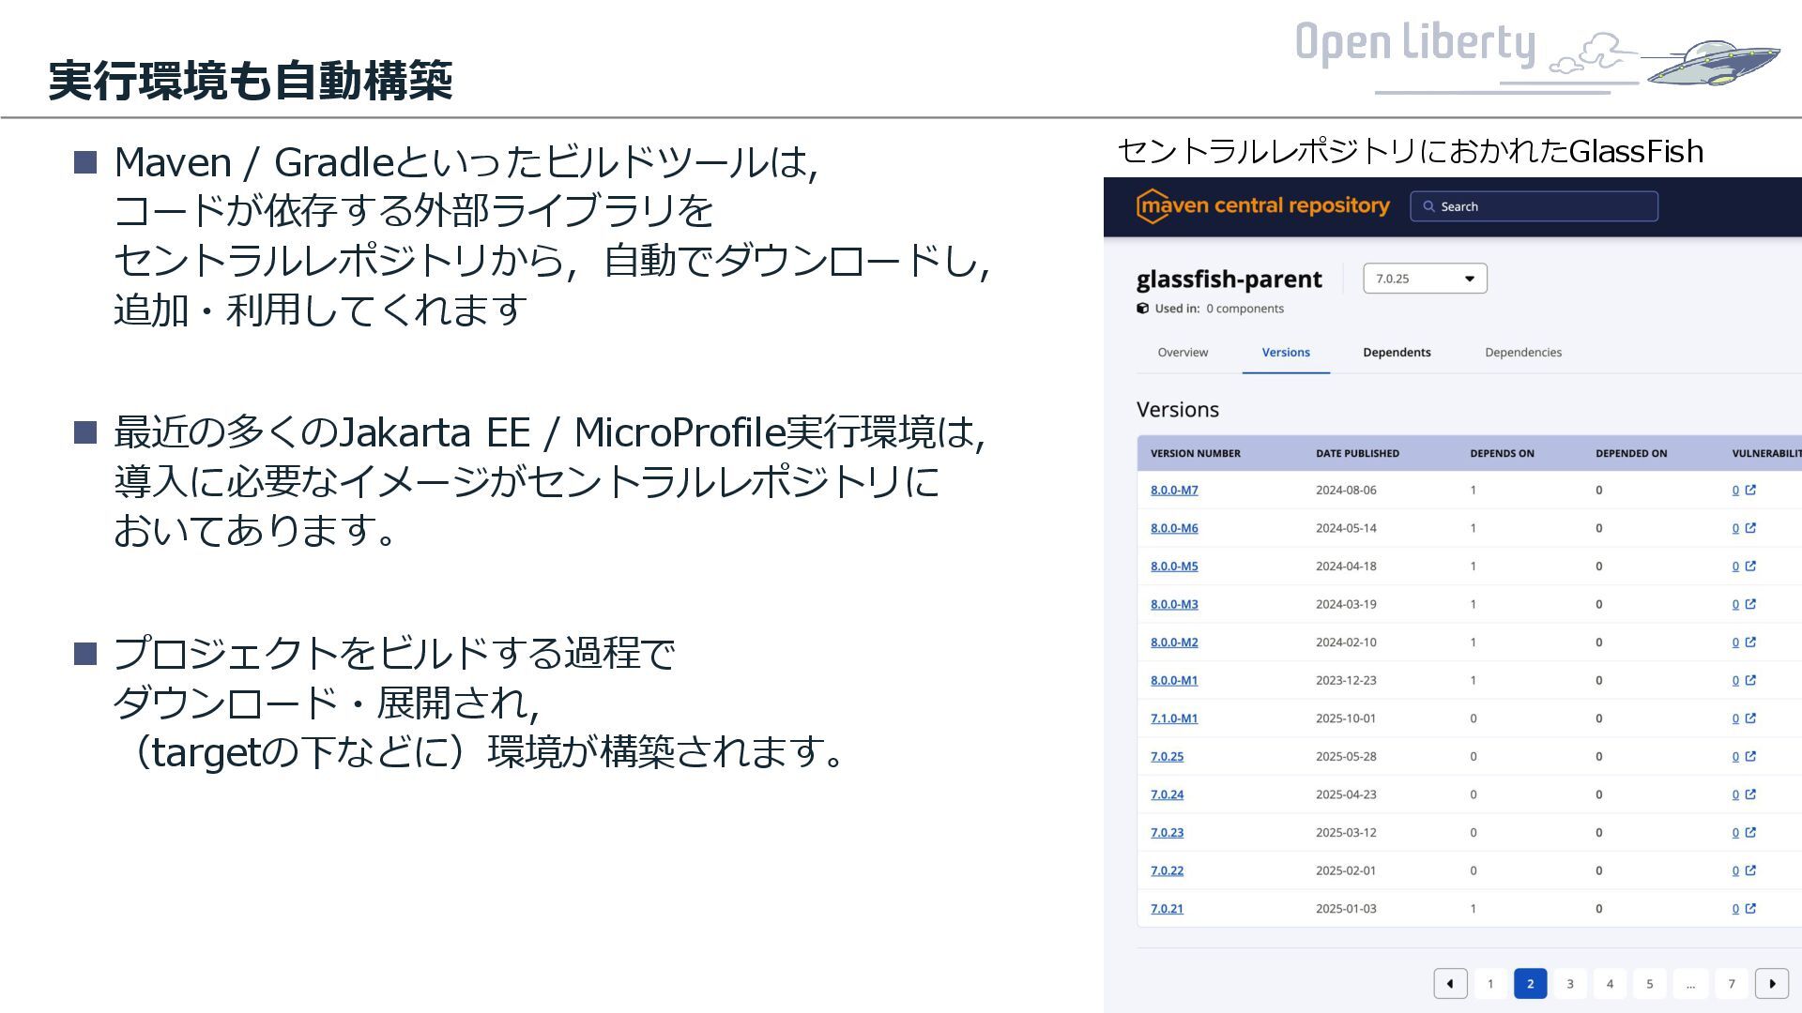Open external link icon for 7.0.21 row
Viewport: 1802px width, 1013px height.
coord(1750,908)
